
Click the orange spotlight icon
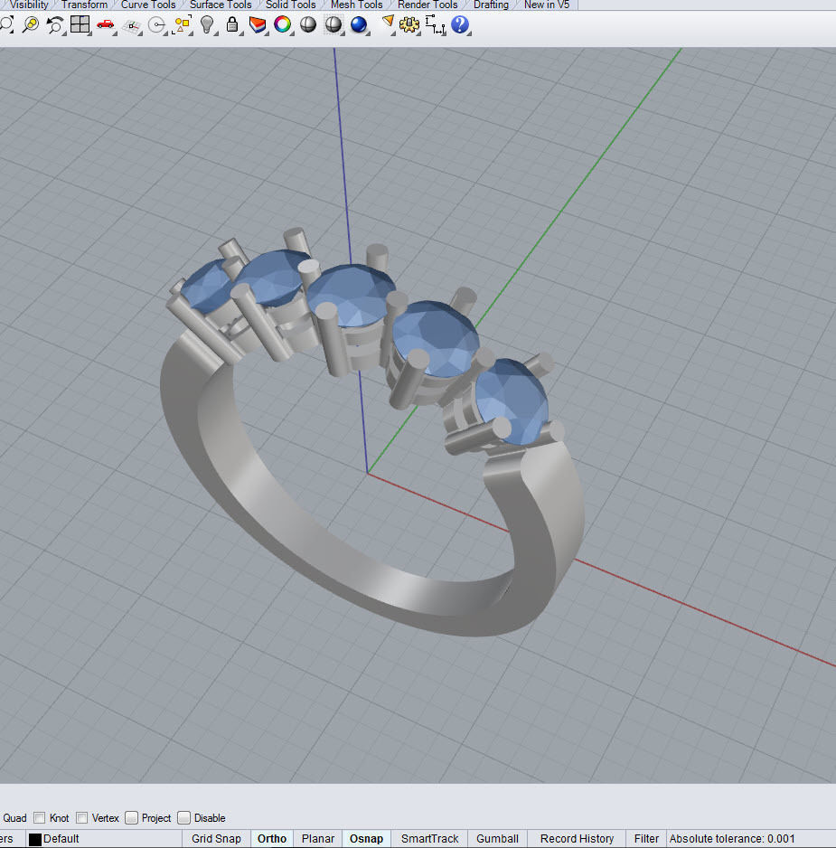click(x=388, y=24)
